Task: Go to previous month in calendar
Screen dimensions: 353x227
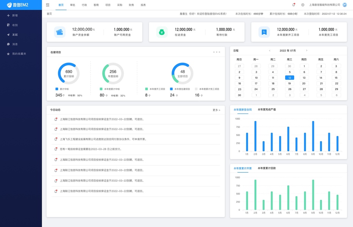Action: coord(270,51)
